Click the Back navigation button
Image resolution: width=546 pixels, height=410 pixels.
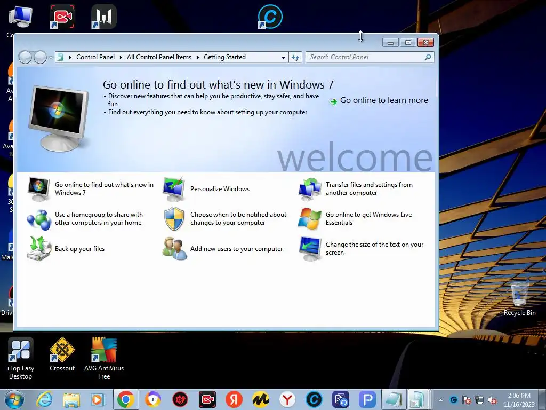(25, 57)
